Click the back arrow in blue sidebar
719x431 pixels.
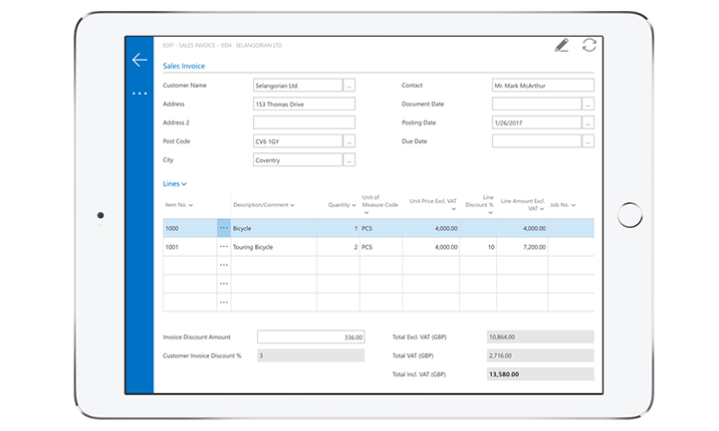(139, 61)
